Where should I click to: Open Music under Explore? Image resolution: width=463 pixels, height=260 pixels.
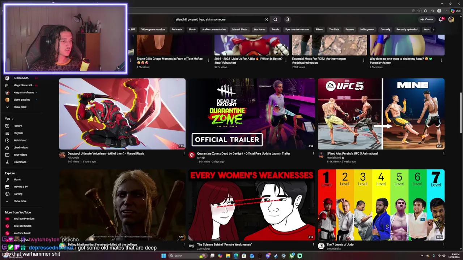(17, 179)
